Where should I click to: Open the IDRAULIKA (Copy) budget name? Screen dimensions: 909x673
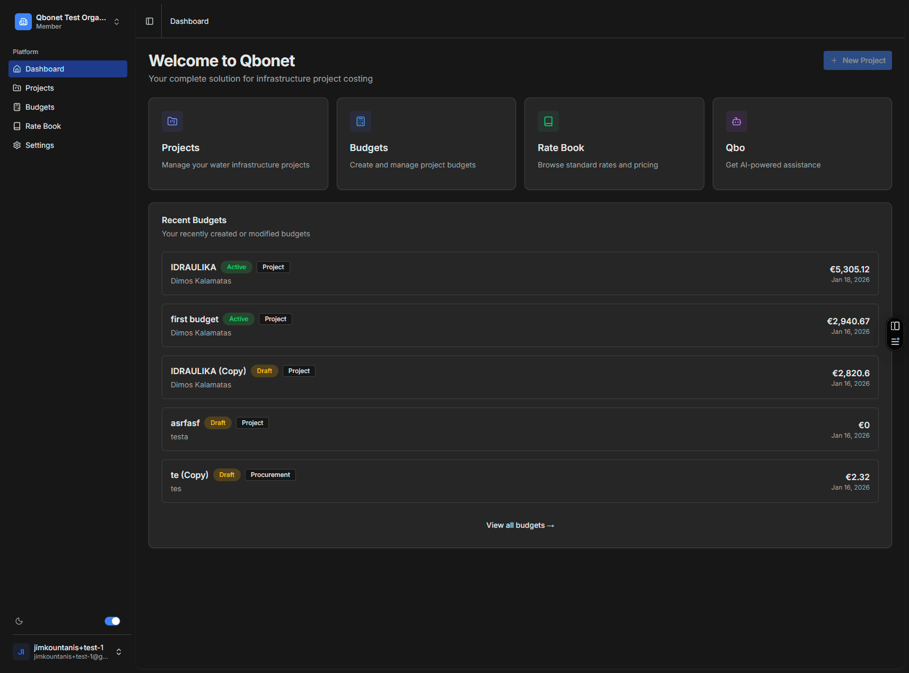coord(208,371)
